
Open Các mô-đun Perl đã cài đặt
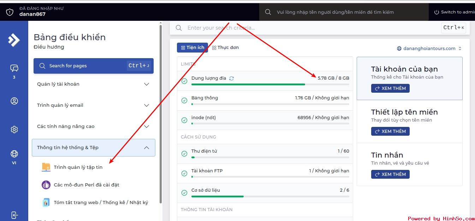[x=86, y=185]
